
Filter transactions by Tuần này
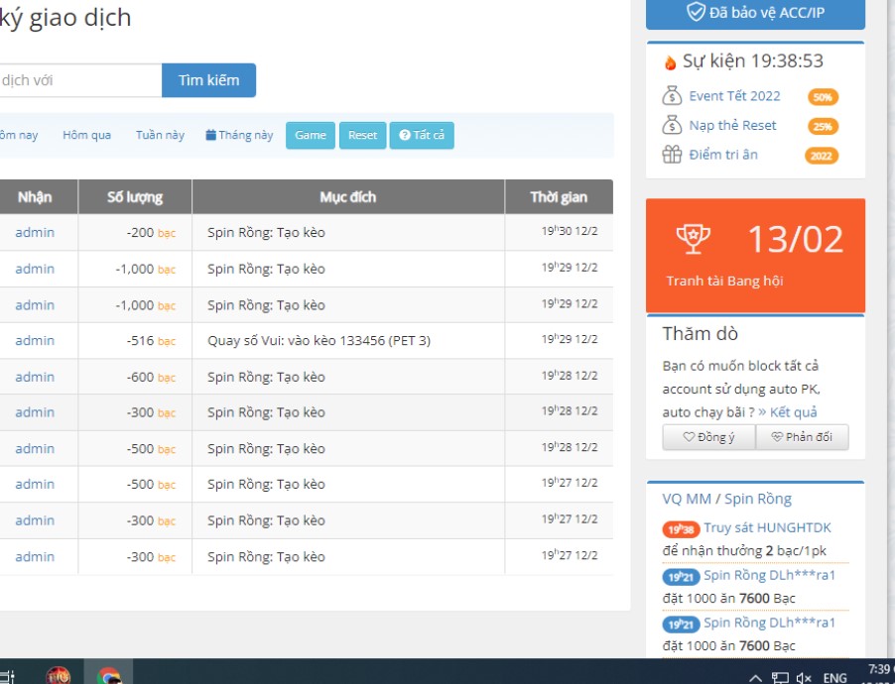pos(160,135)
